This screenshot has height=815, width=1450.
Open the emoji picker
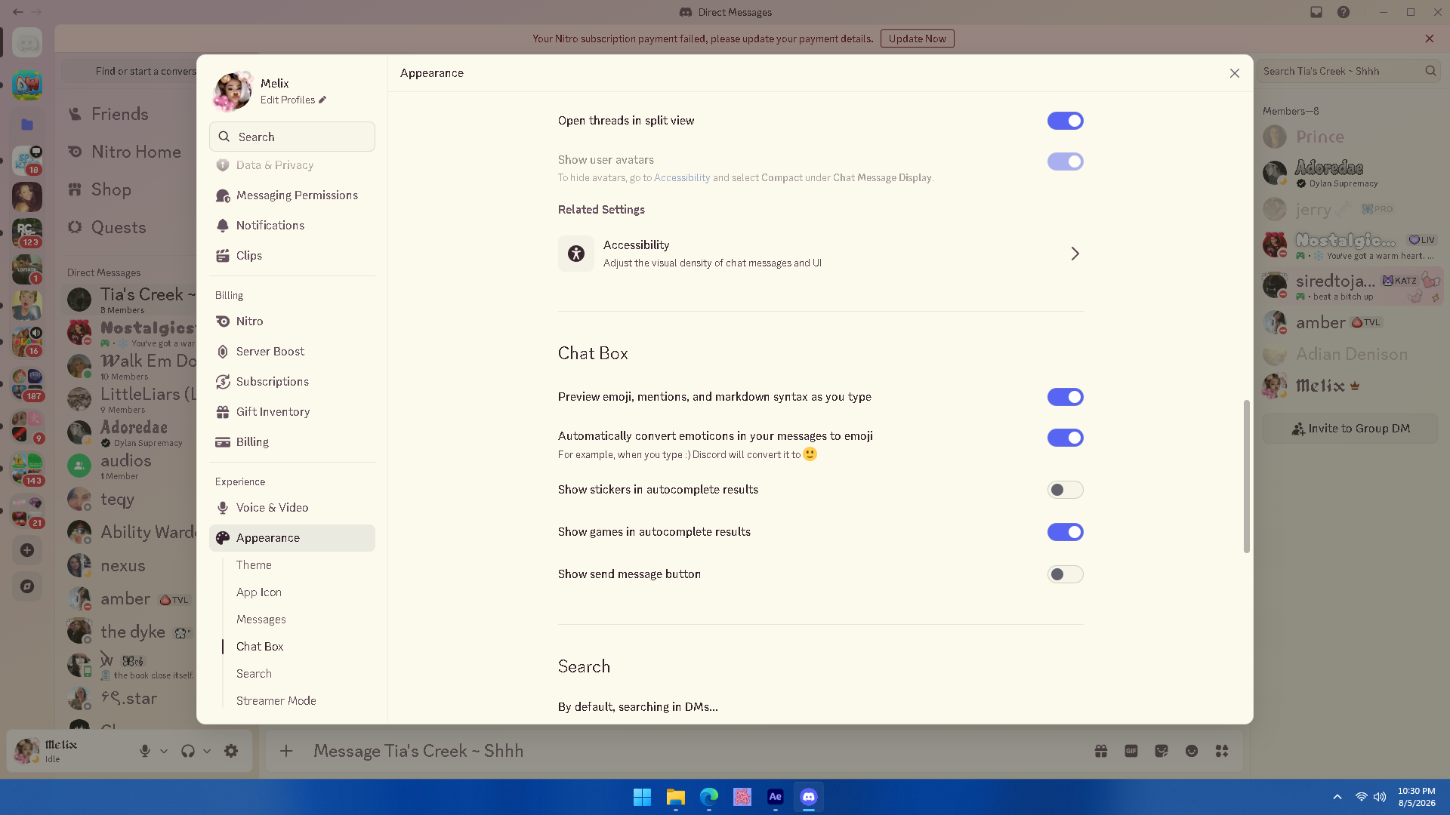coord(1192,751)
